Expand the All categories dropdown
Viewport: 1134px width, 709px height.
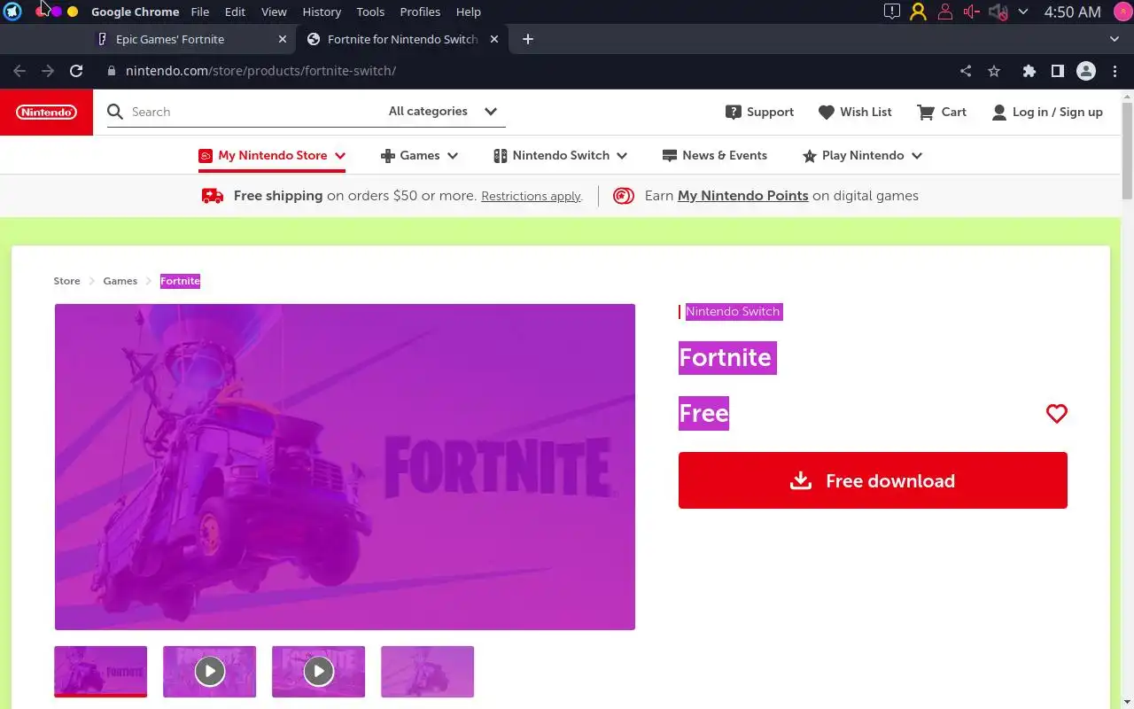pos(443,112)
